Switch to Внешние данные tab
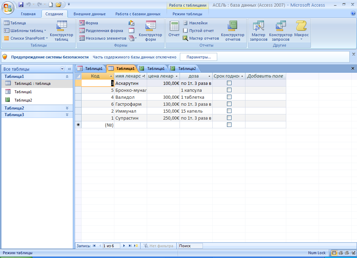 point(90,14)
